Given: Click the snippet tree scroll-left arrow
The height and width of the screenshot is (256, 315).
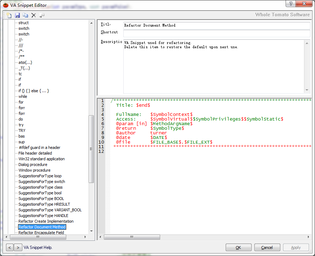Looking at the screenshot, I should [x=6, y=237].
